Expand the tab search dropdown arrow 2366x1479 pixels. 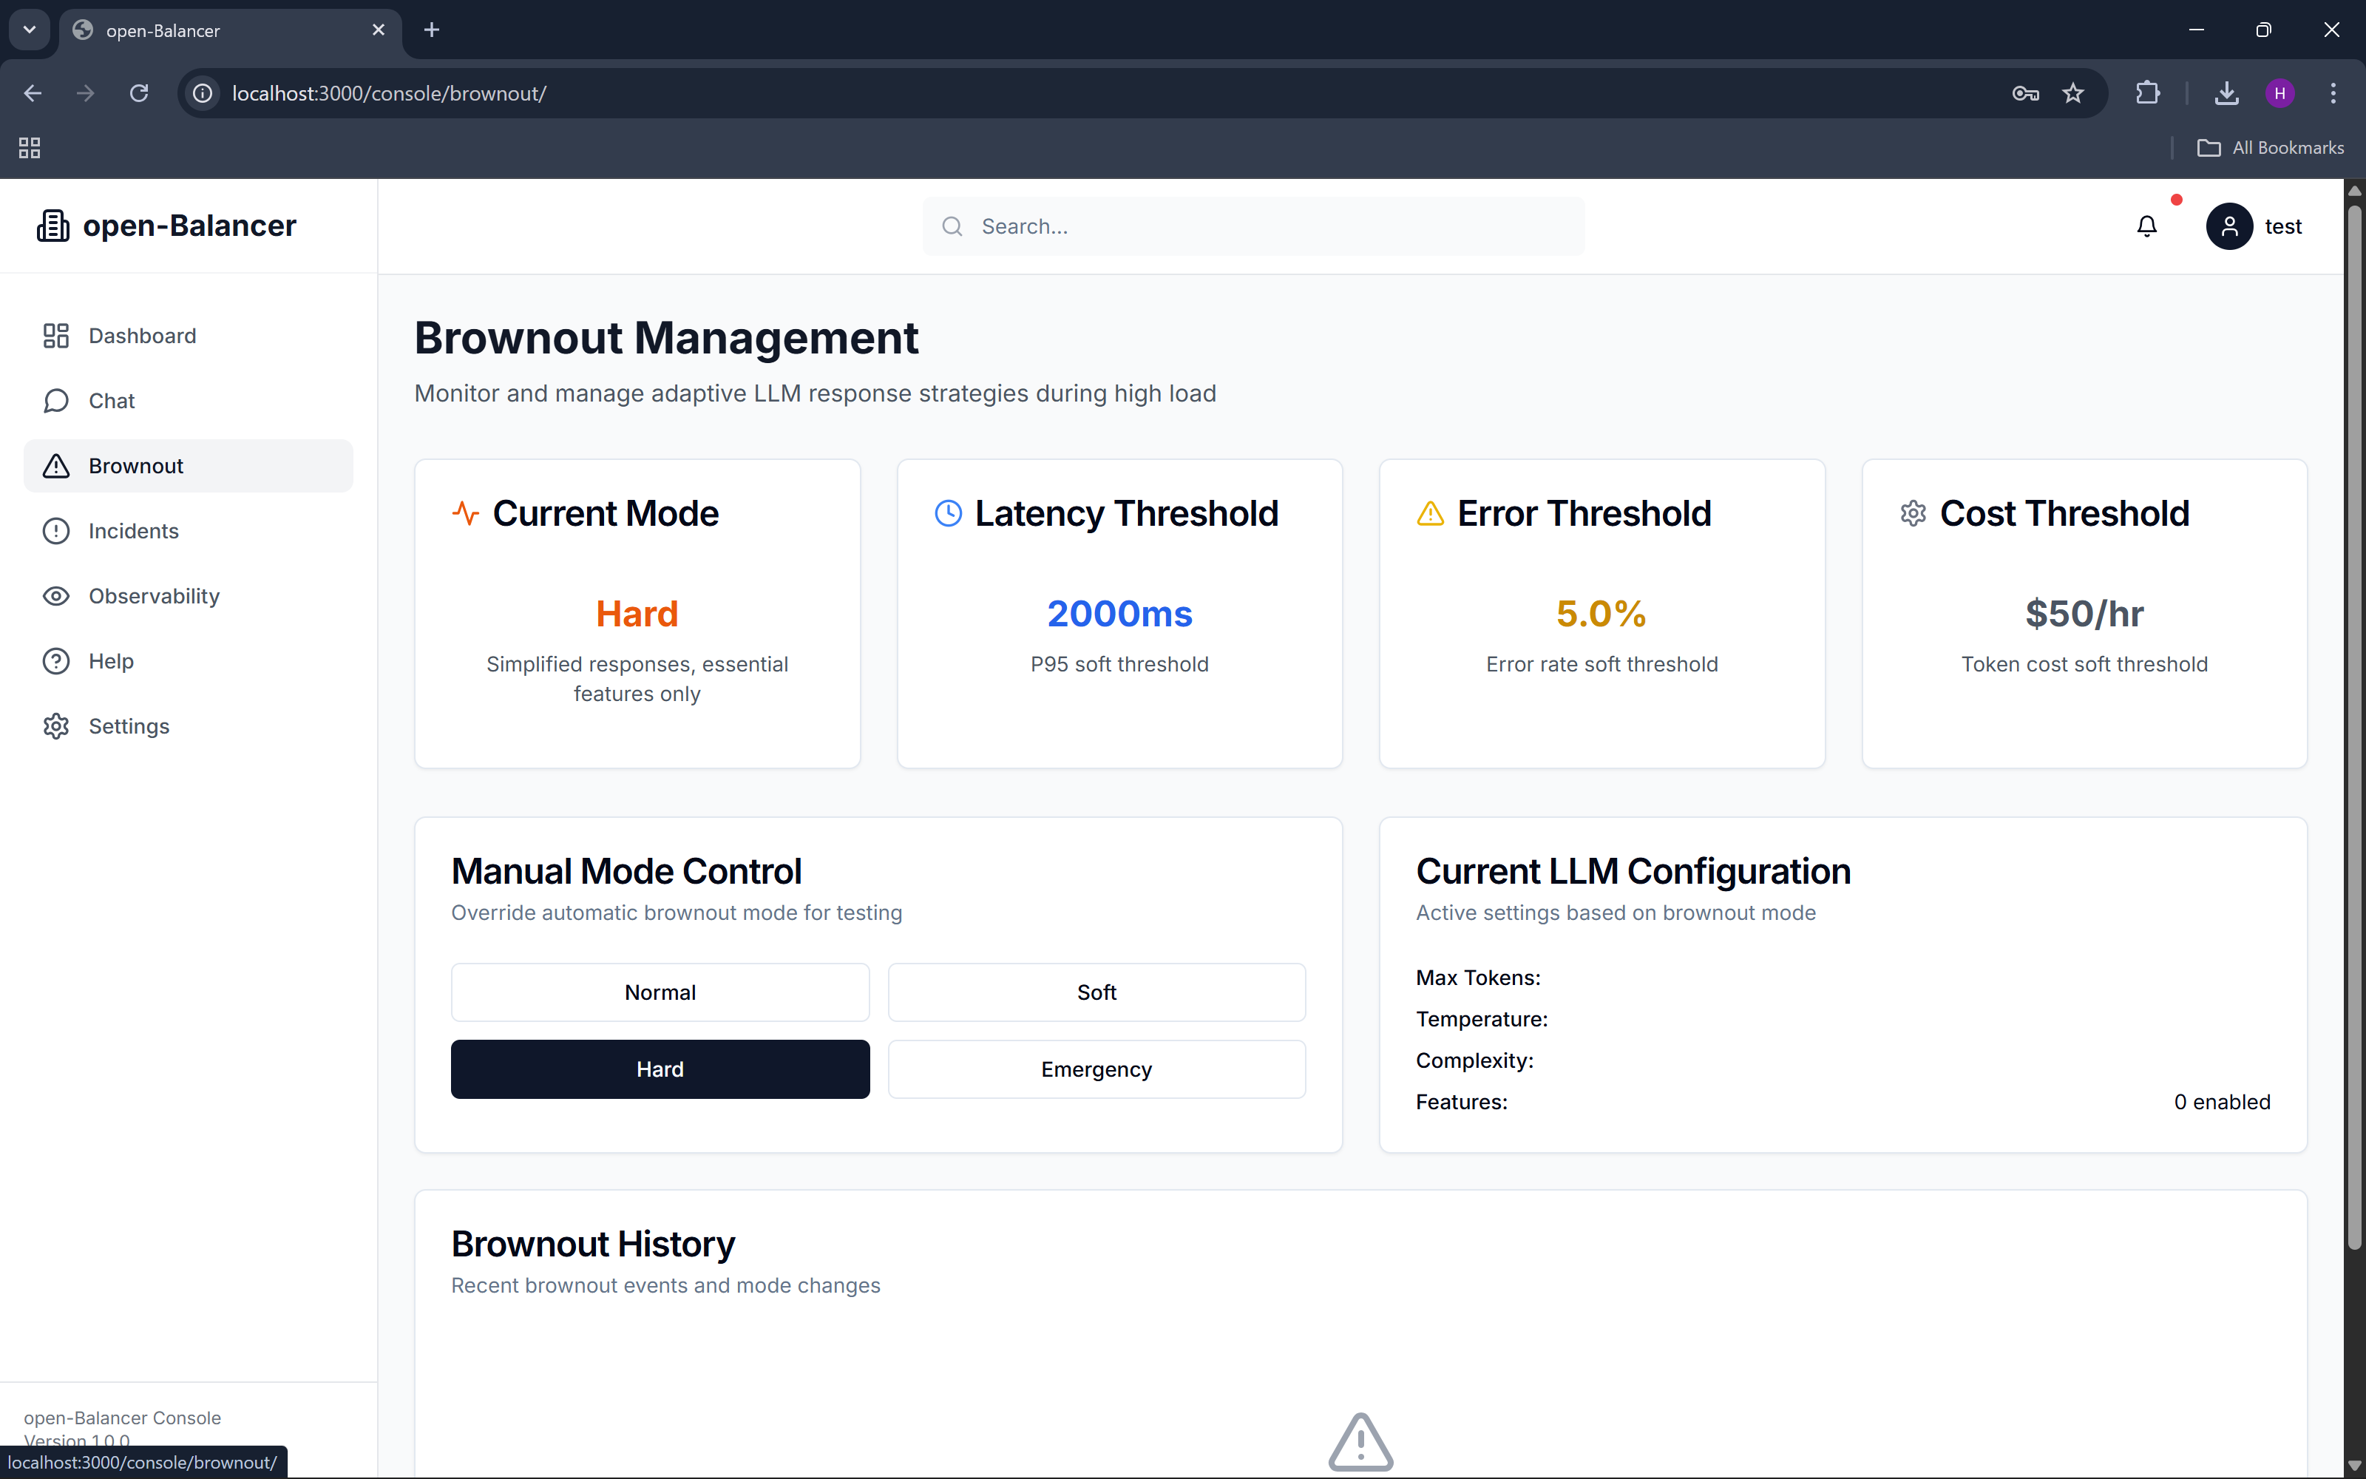tap(30, 30)
